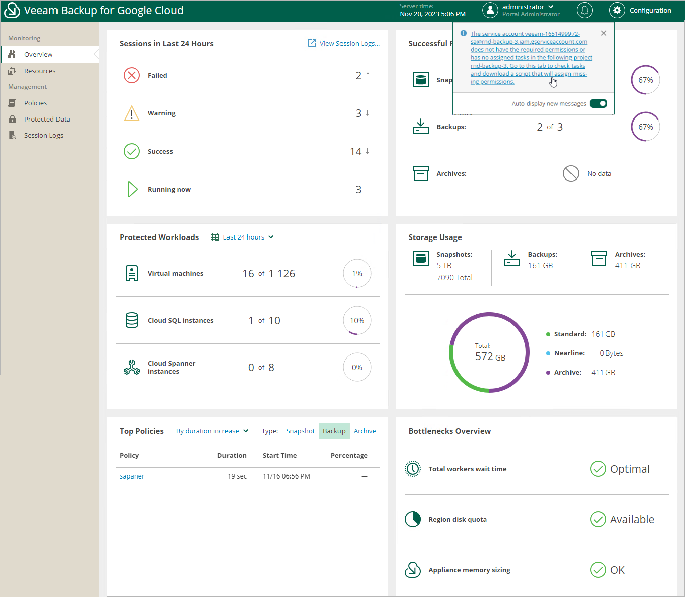The height and width of the screenshot is (597, 685).
Task: Open the sapaner policy link
Action: [x=132, y=476]
